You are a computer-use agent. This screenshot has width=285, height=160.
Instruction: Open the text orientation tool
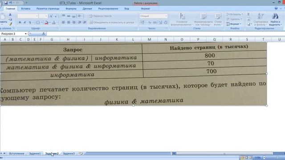click(x=80, y=16)
